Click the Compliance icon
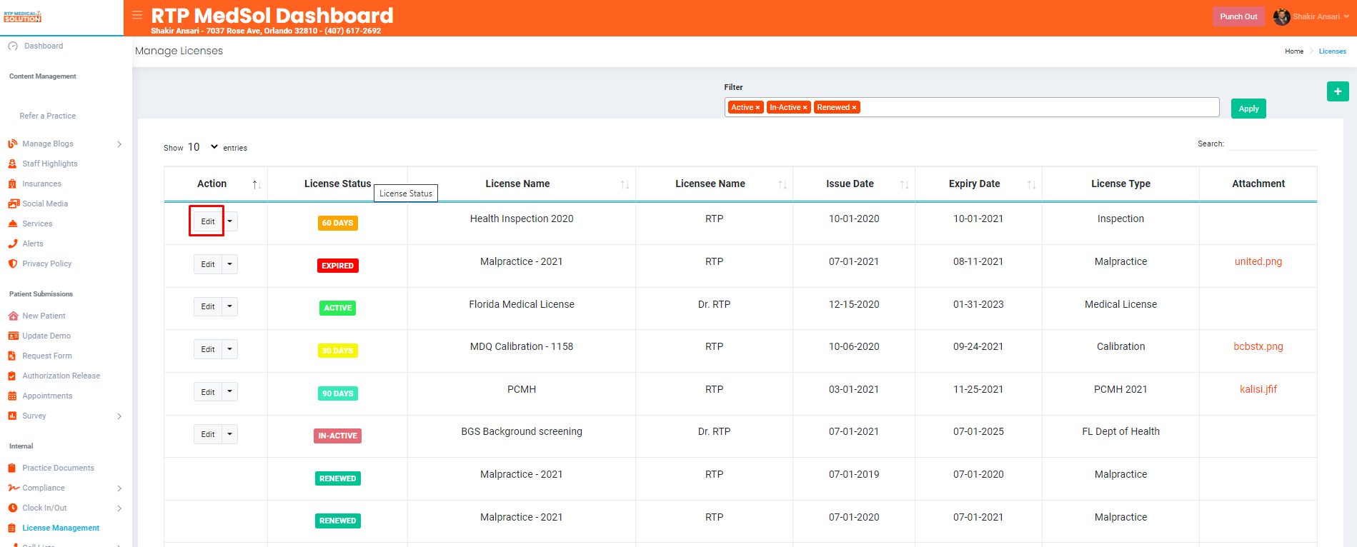1357x547 pixels. tap(14, 488)
